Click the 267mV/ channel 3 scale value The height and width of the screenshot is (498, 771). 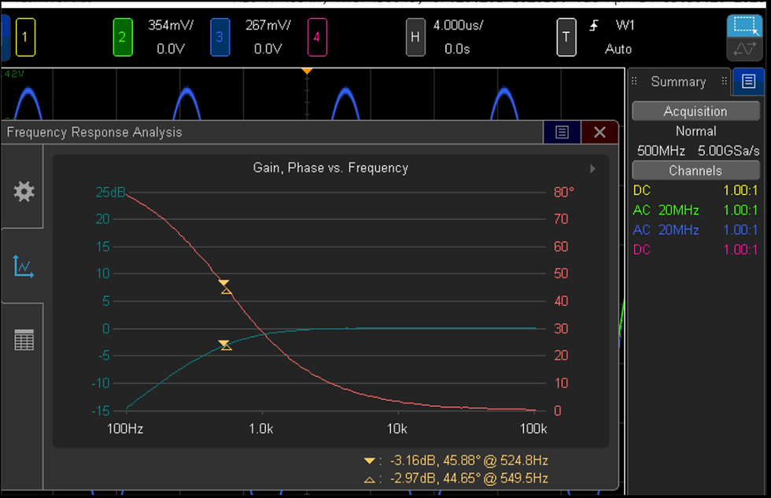268,26
